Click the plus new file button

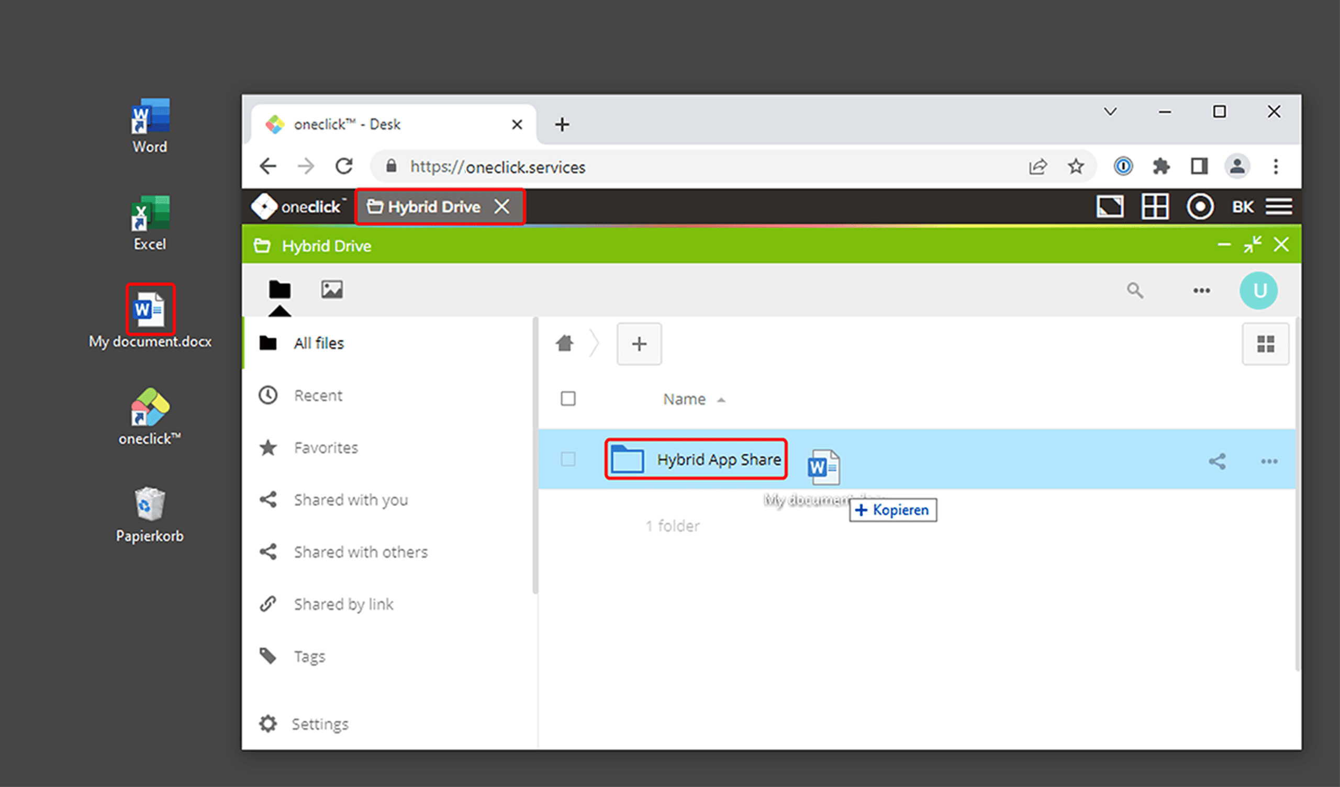[x=639, y=344]
